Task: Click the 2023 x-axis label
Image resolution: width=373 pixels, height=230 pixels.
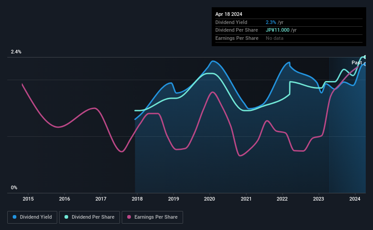Action: tap(318, 199)
